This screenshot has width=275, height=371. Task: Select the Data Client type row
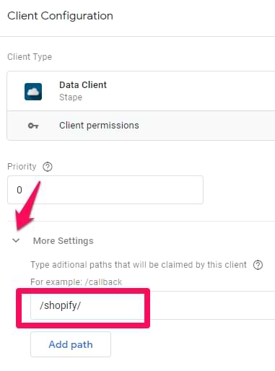pyautogui.click(x=141, y=91)
